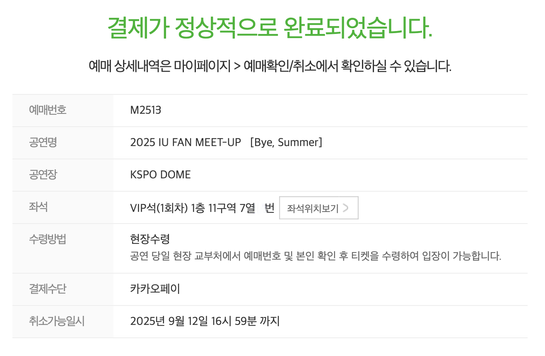The width and height of the screenshot is (545, 356).
Task: Select the 공연장 row label
Action: click(43, 175)
